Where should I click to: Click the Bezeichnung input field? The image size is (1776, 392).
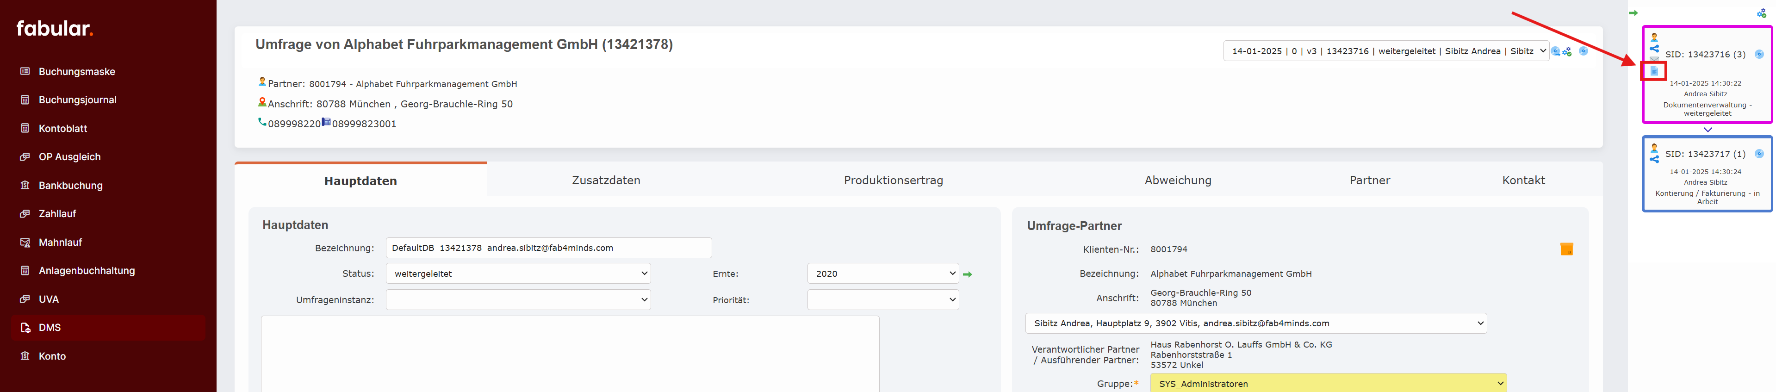pos(548,248)
